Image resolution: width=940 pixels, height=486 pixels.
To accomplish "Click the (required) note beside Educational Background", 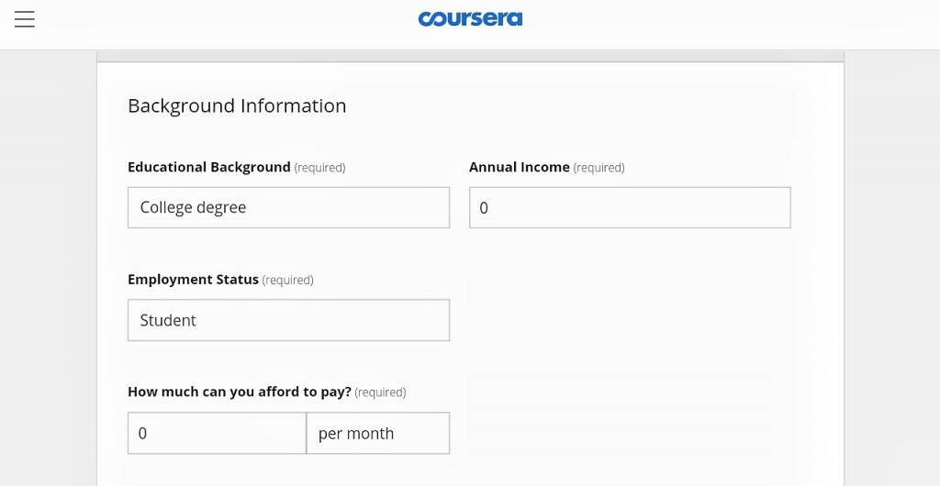I will pyautogui.click(x=319, y=168).
